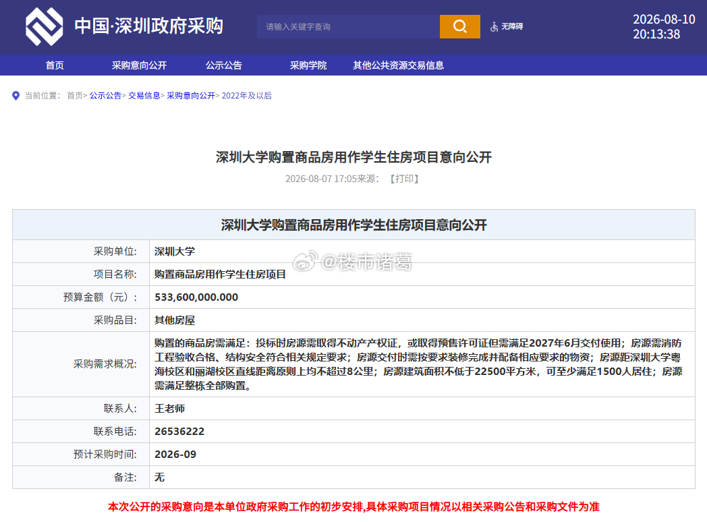Click the 项目名称 label cell
707x522 pixels.
81,274
